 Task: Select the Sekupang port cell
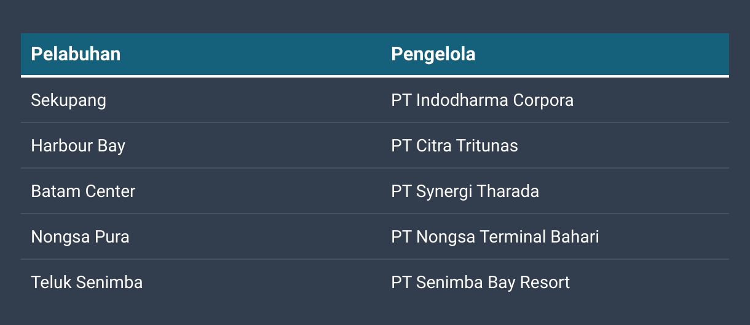69,100
